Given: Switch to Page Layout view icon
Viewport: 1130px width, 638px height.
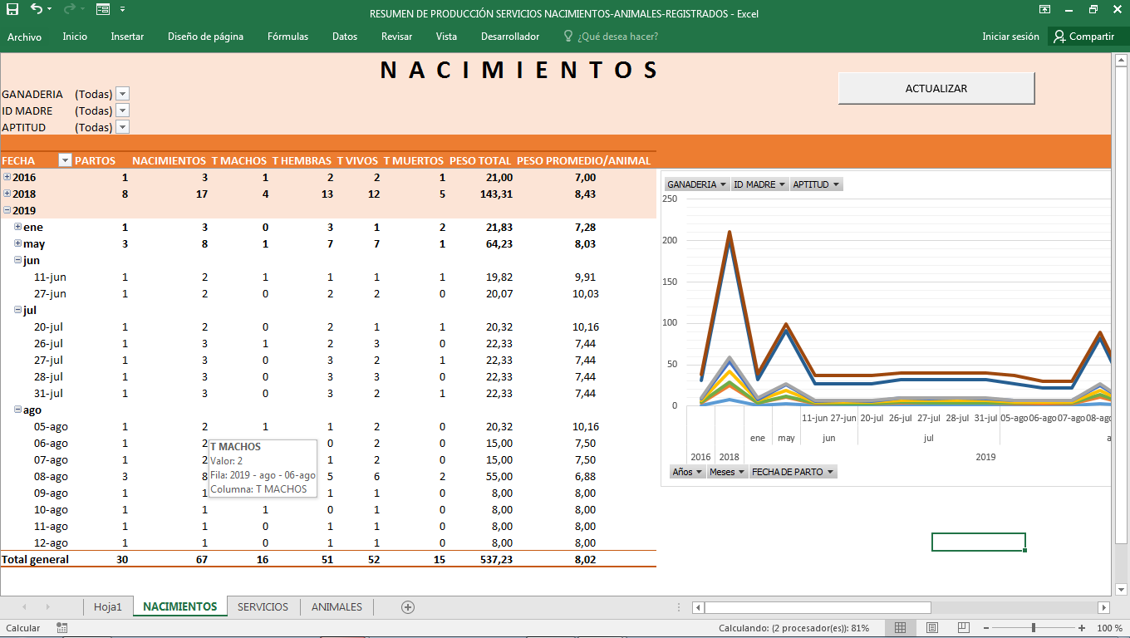Looking at the screenshot, I should 931,628.
